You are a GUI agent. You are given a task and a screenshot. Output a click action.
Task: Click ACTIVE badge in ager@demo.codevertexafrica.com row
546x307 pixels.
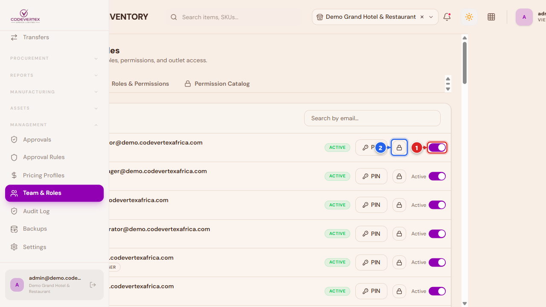click(x=337, y=176)
